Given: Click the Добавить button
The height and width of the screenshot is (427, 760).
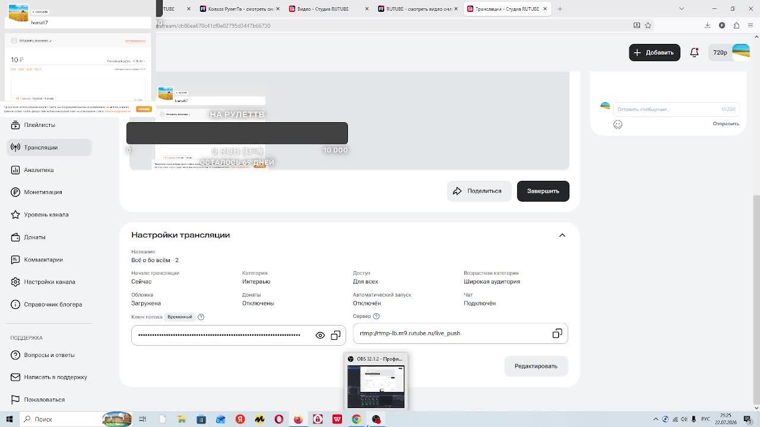Looking at the screenshot, I should click(x=654, y=53).
